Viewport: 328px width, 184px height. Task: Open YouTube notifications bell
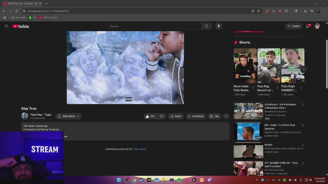307,26
